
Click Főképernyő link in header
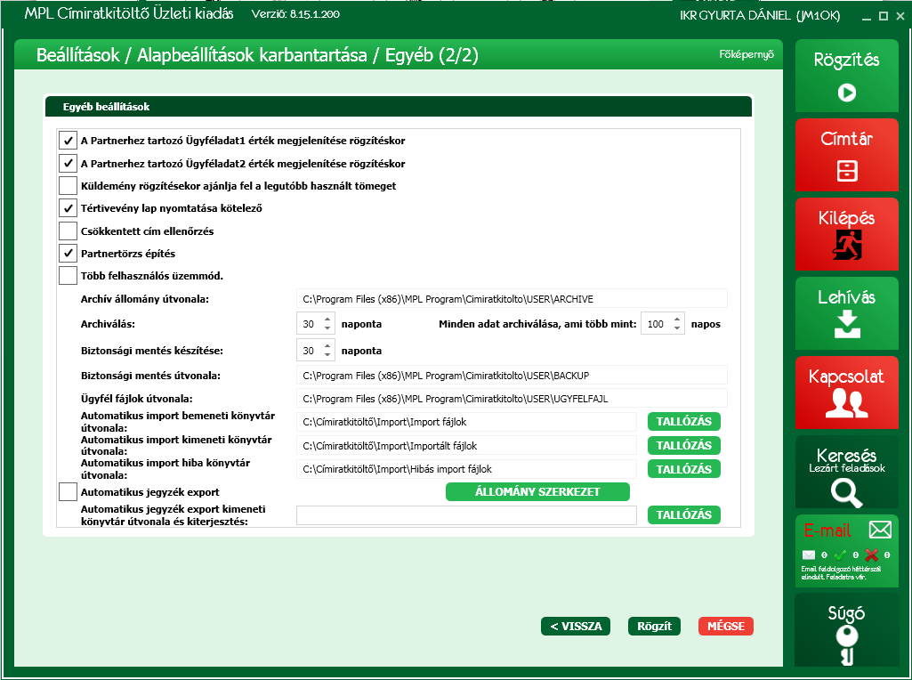[747, 54]
